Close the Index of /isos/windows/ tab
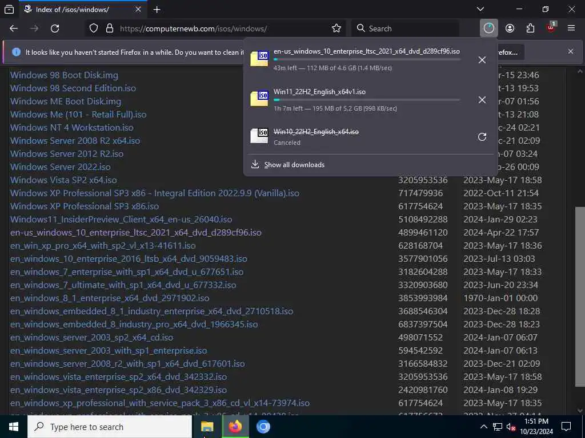This screenshot has height=438, width=585. [138, 9]
